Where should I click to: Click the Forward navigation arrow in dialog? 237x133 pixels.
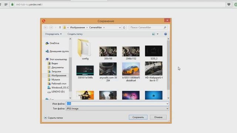coord(51,27)
